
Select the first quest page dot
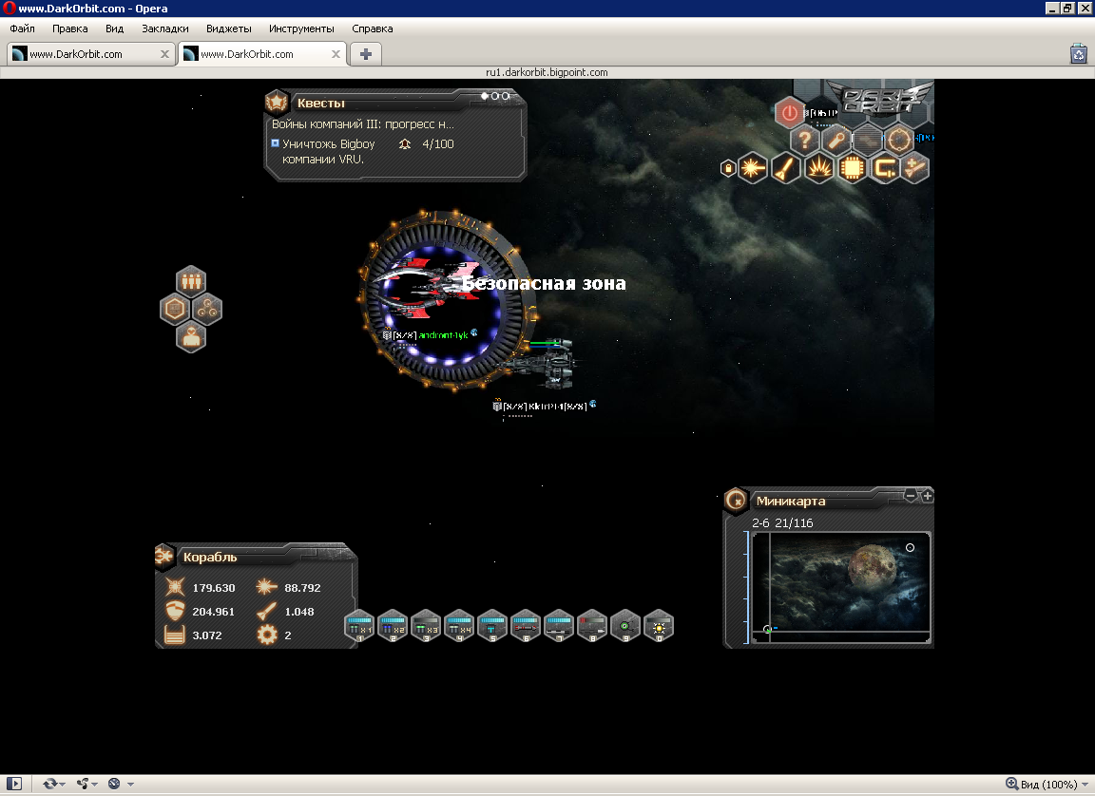[x=485, y=96]
